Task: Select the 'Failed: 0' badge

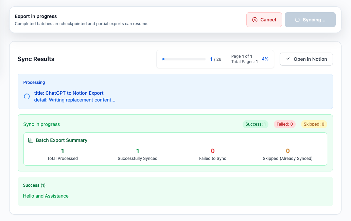Action: point(284,124)
